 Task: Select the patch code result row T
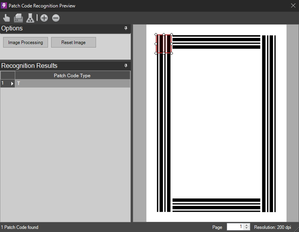click(73, 83)
